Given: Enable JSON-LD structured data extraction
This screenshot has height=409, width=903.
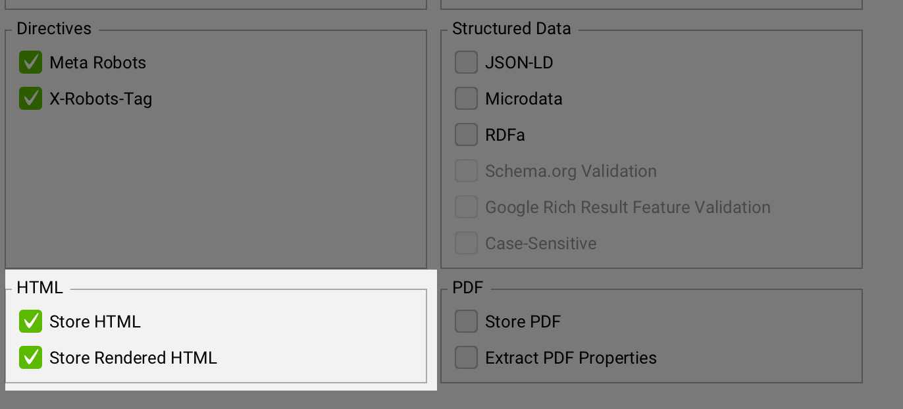Looking at the screenshot, I should [466, 62].
